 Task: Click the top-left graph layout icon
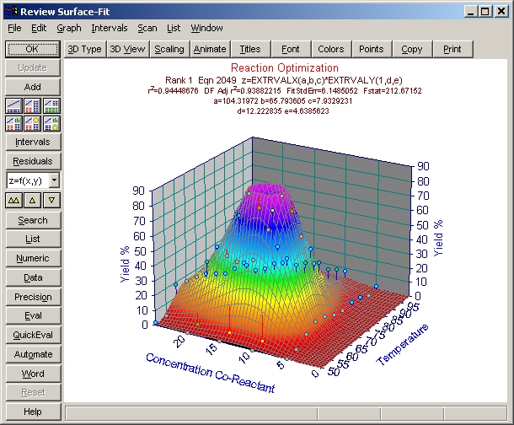[14, 105]
